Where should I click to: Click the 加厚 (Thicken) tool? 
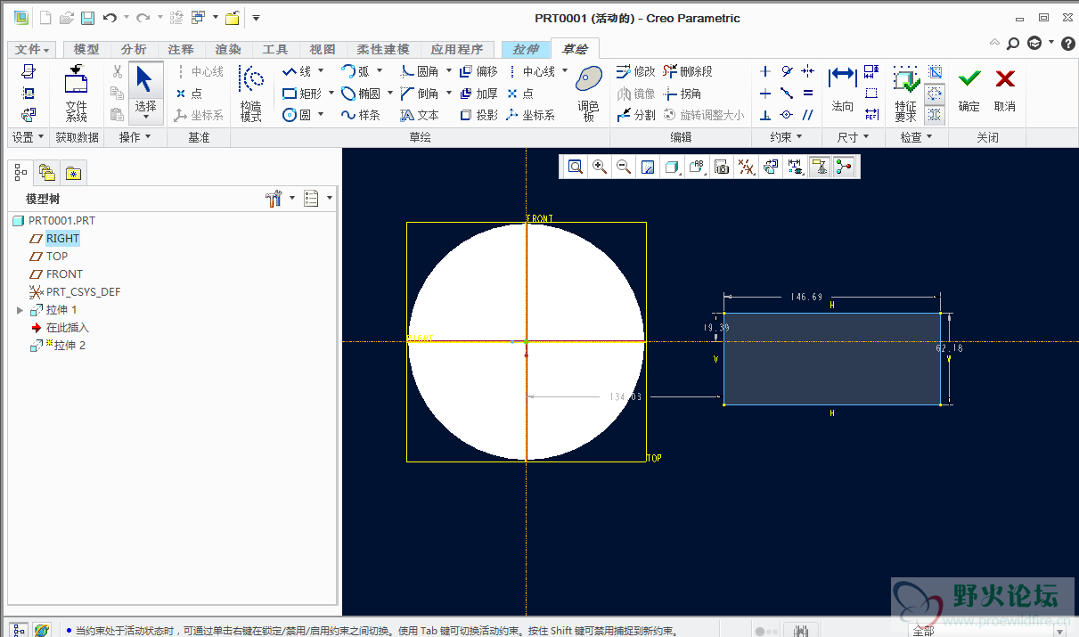click(x=478, y=94)
